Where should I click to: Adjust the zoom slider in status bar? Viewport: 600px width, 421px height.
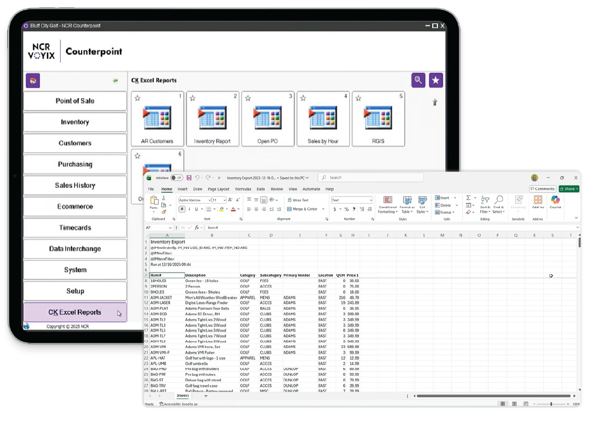(551, 404)
